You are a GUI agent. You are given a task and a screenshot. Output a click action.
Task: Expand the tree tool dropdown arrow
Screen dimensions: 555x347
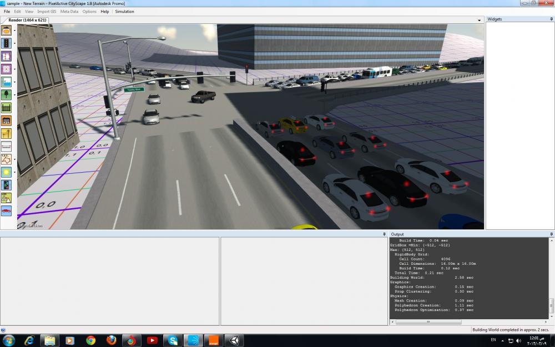14,95
